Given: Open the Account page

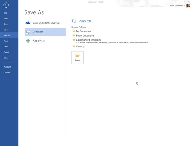Looking at the screenshot, I should pos(7,67).
